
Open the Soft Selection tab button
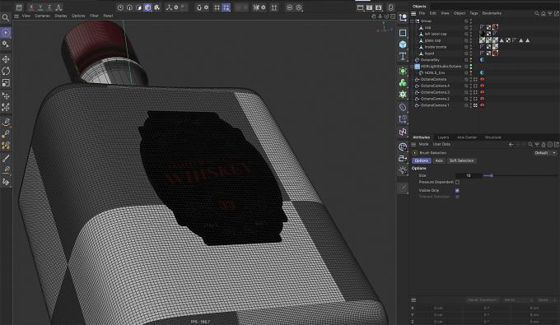[x=461, y=161]
